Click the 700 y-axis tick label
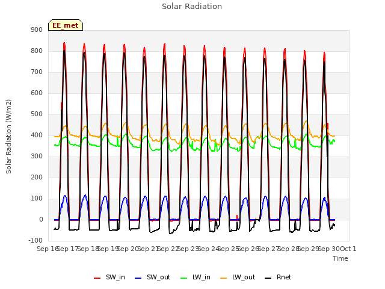The height and width of the screenshot is (289, 385). click(37, 72)
